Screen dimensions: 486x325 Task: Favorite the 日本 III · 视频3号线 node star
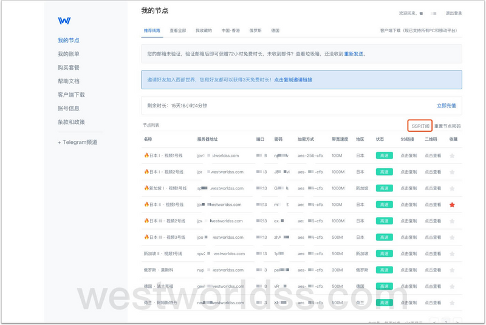(452, 238)
